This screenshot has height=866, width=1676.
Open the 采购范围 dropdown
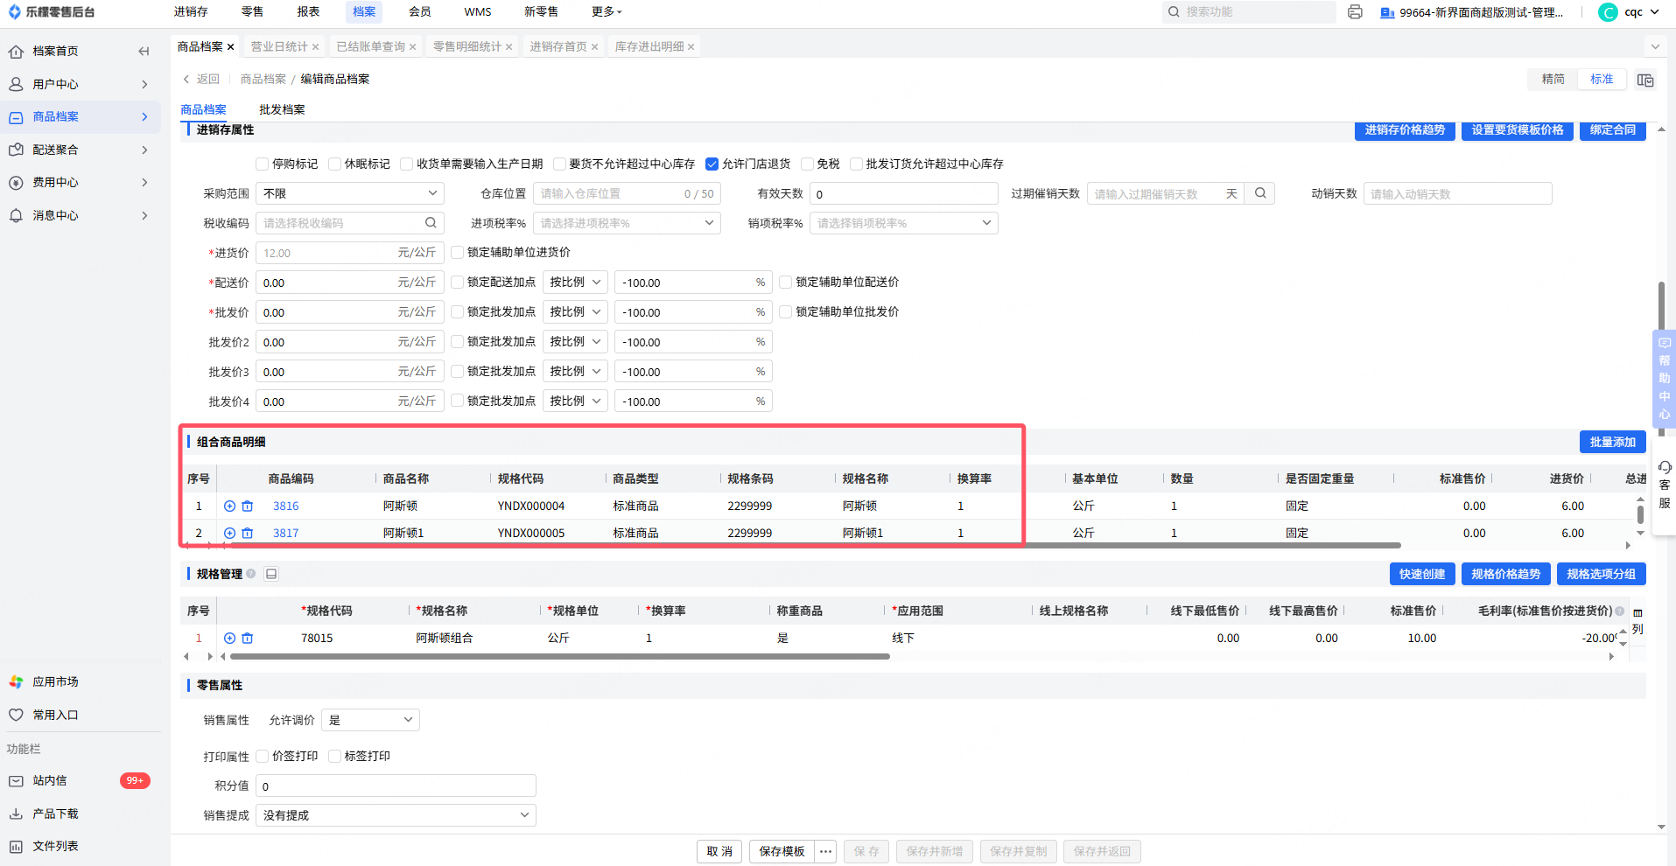click(350, 193)
